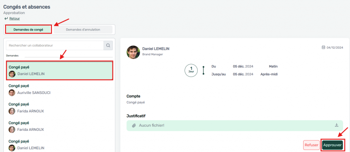Click Auriville SANSOUCI's avatar in the list
The height and width of the screenshot is (152, 350).
[x=12, y=93]
